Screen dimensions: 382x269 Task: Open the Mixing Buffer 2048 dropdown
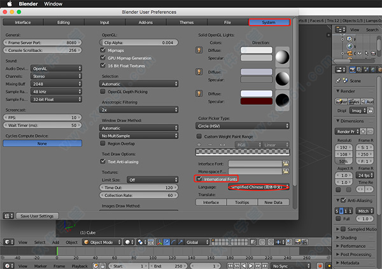click(56, 84)
